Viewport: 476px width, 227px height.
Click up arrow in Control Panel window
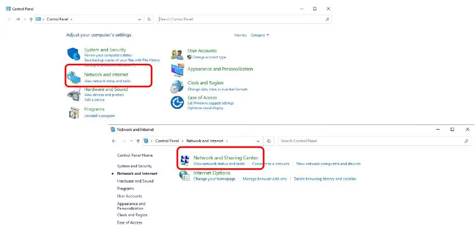[x=31, y=19]
